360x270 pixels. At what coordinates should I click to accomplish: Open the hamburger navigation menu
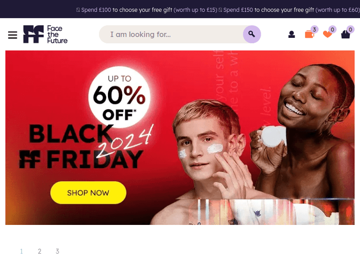pos(12,35)
